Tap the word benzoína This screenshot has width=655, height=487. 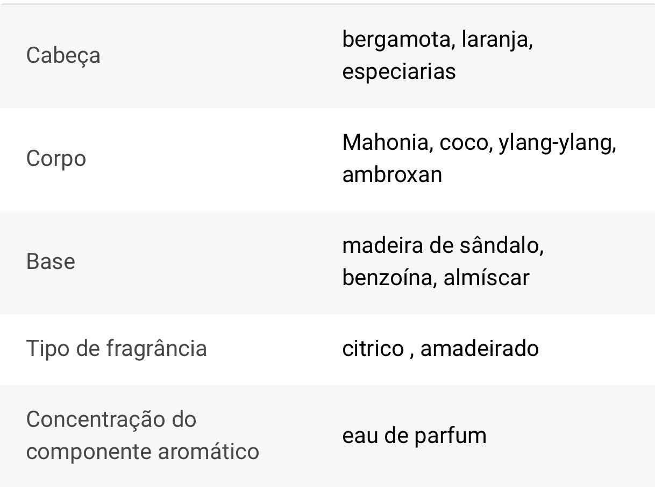point(387,278)
